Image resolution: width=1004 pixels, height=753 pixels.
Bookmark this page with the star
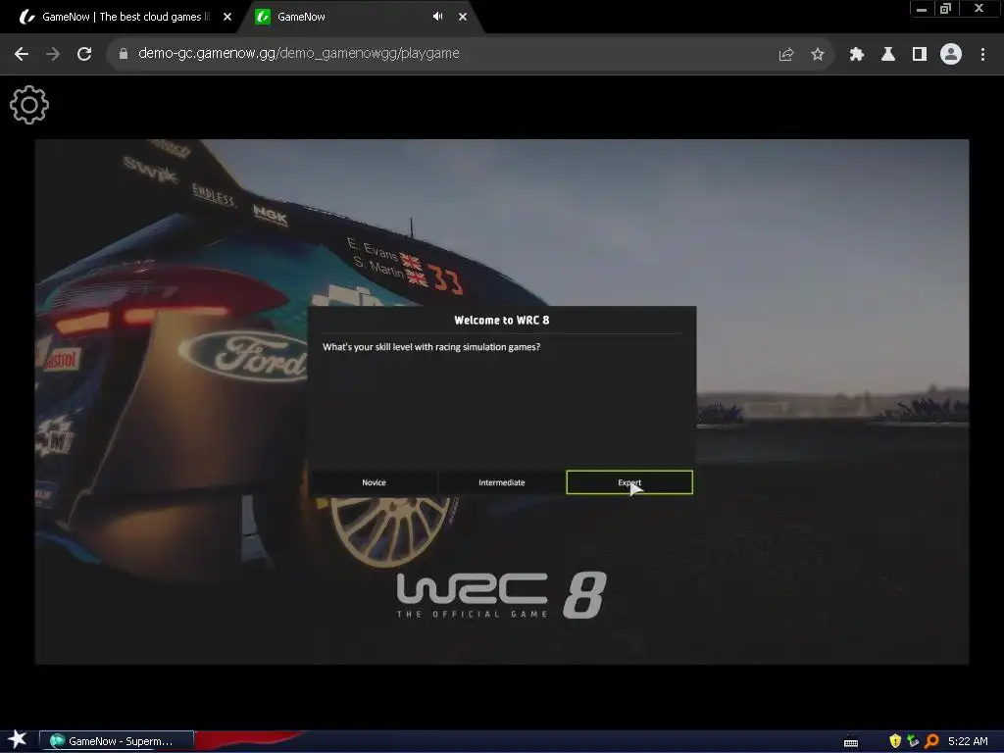[x=818, y=55]
